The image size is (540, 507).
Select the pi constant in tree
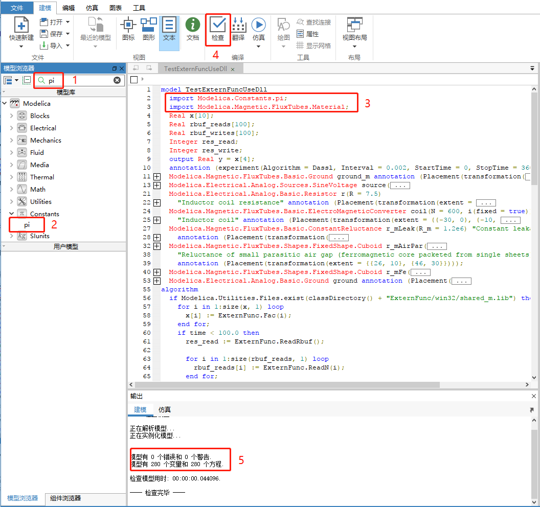pyautogui.click(x=27, y=225)
